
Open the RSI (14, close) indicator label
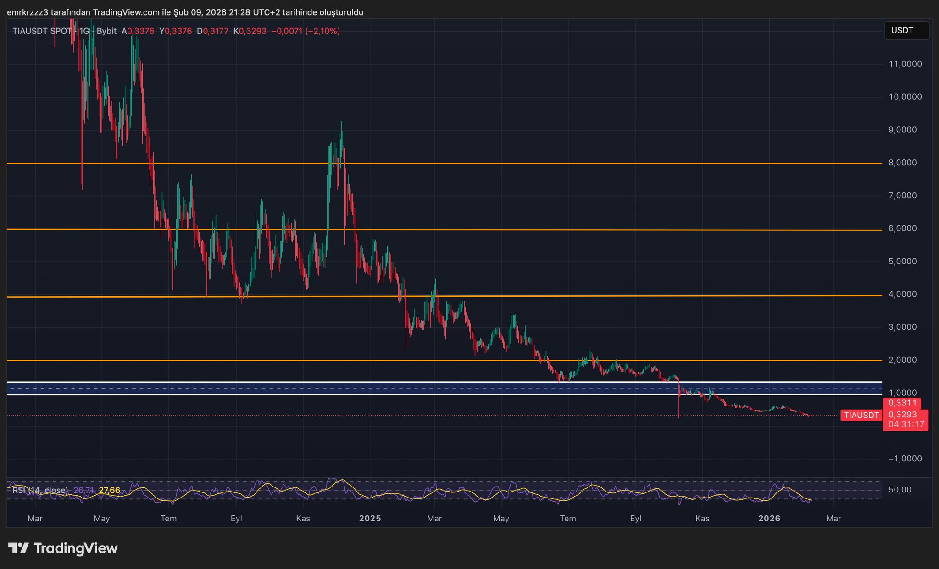[40, 491]
